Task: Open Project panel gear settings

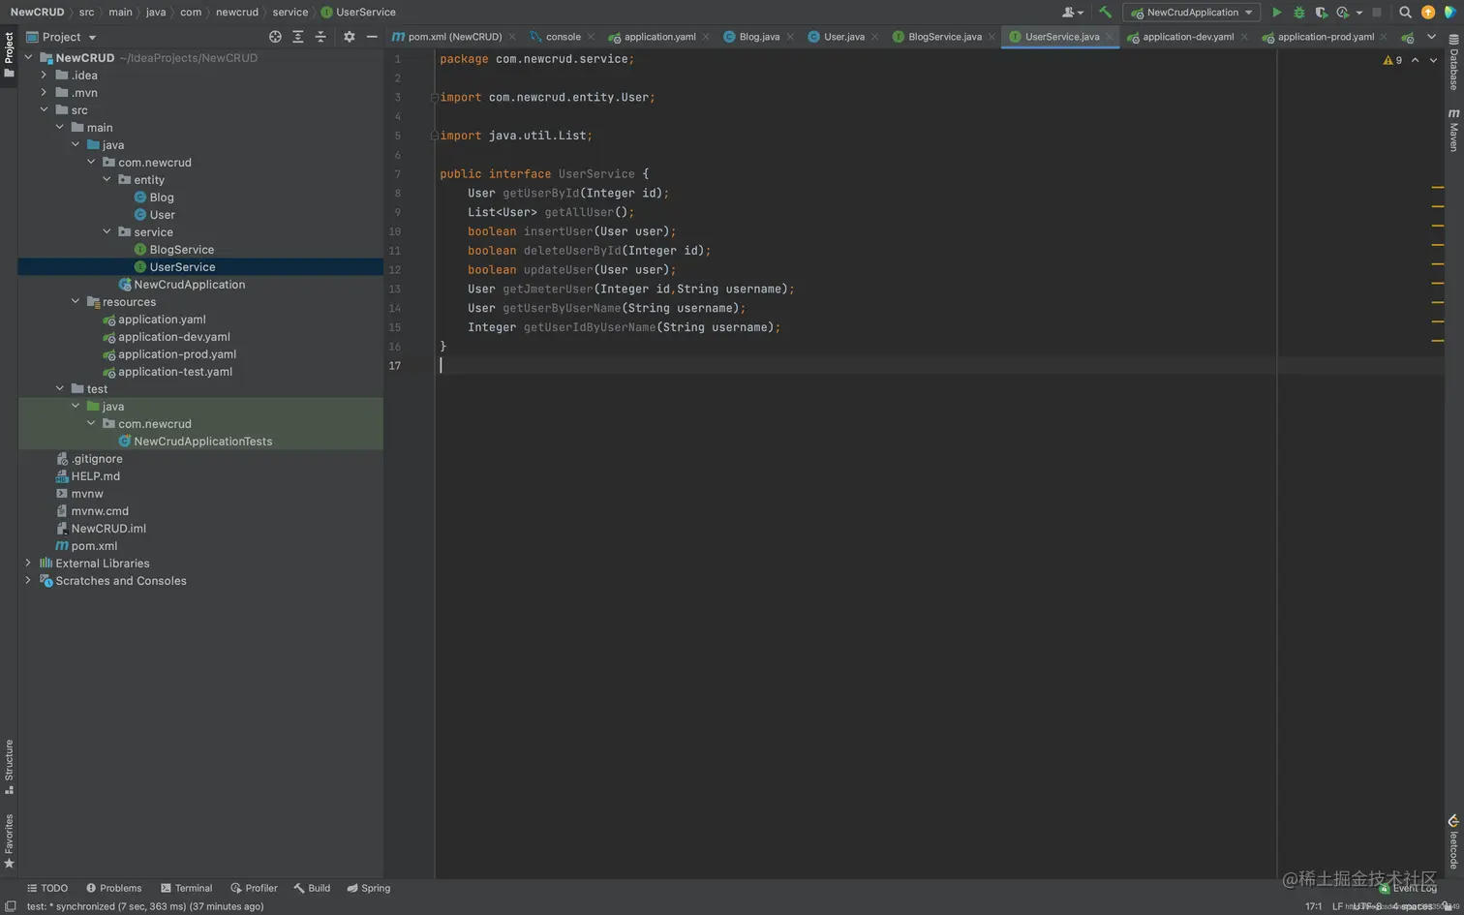Action: click(x=350, y=37)
